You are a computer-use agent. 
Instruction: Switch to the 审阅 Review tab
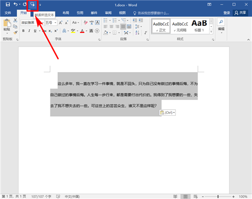click(108, 13)
